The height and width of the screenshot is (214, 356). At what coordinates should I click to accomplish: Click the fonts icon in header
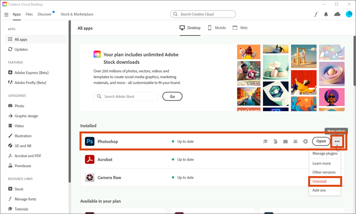(316, 14)
